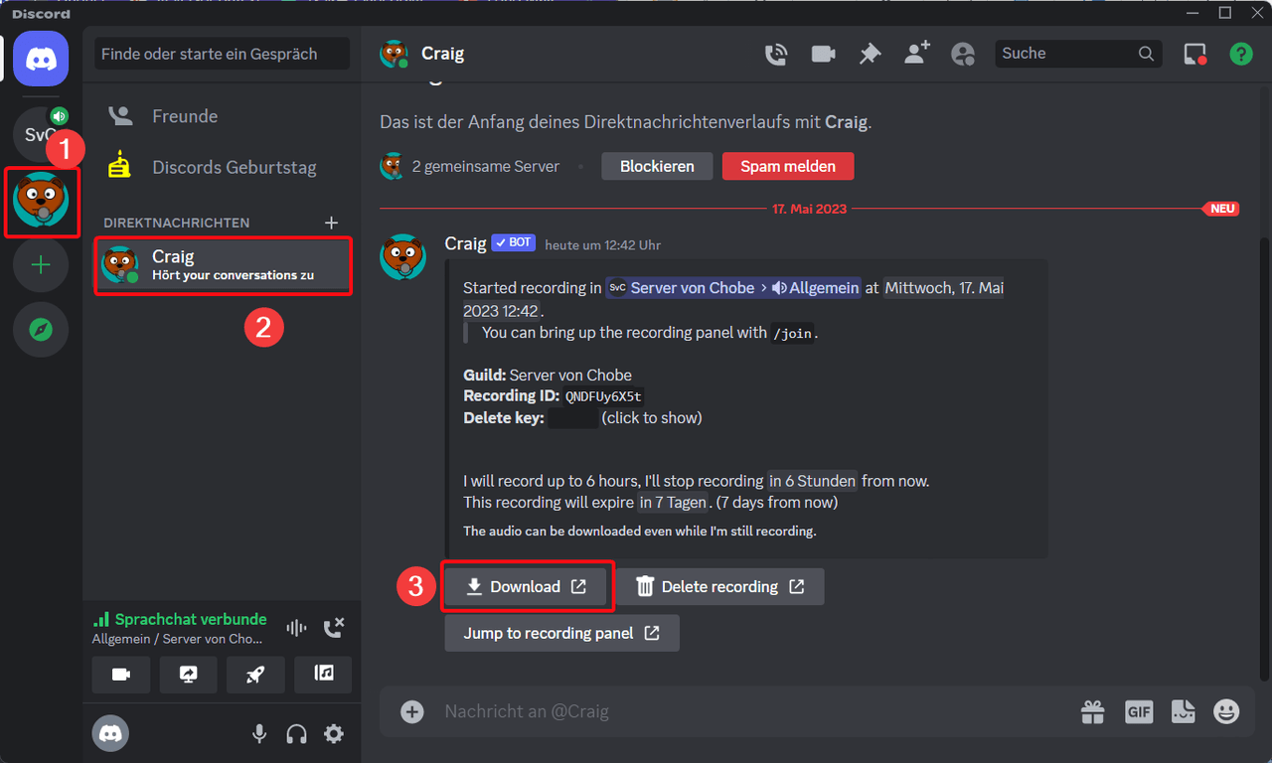Viewport: 1272px width, 763px height.
Task: Open the emoji picker
Action: [x=1227, y=711]
